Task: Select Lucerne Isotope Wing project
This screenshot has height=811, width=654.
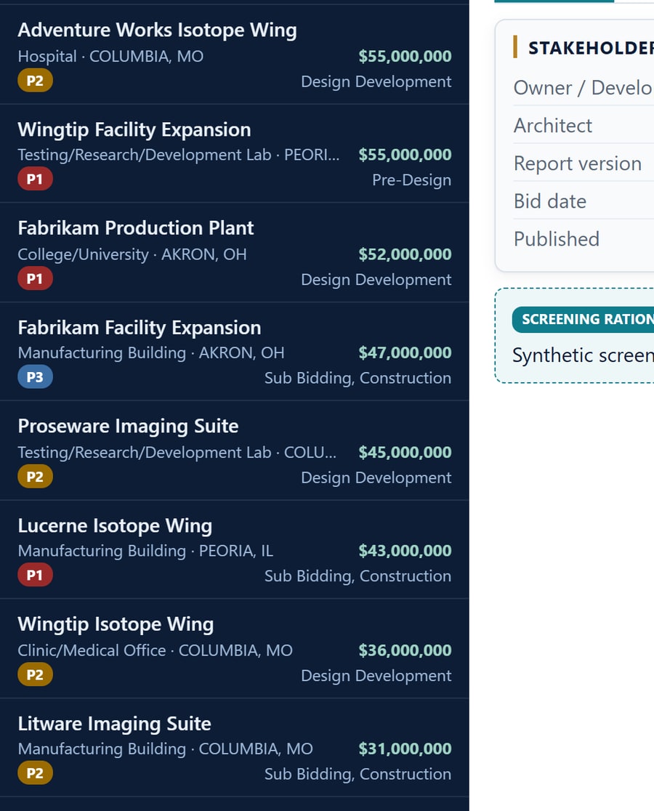Action: point(234,550)
